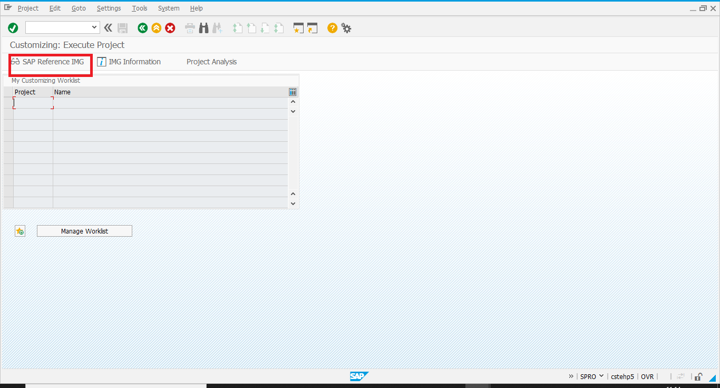Click the yellow Help question mark icon

coord(332,28)
